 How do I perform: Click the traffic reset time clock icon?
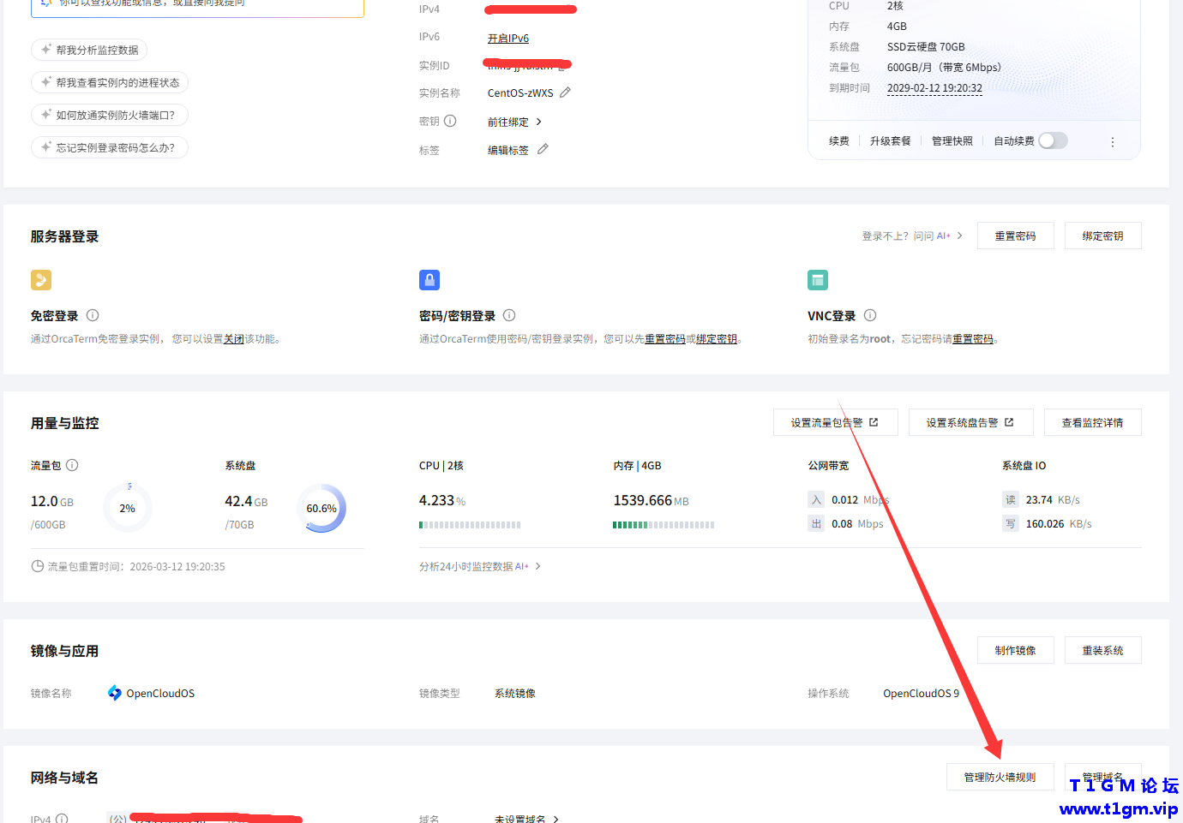pos(37,566)
